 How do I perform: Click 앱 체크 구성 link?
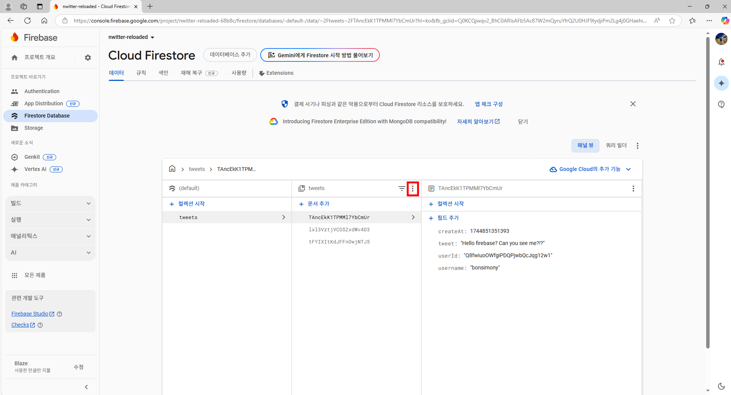click(x=489, y=104)
